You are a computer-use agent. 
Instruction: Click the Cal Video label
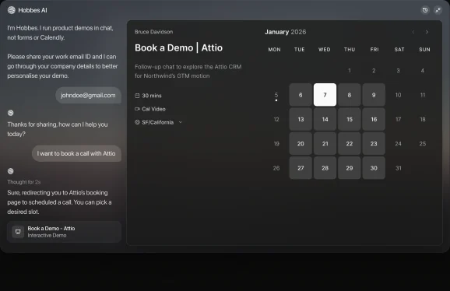click(x=153, y=109)
